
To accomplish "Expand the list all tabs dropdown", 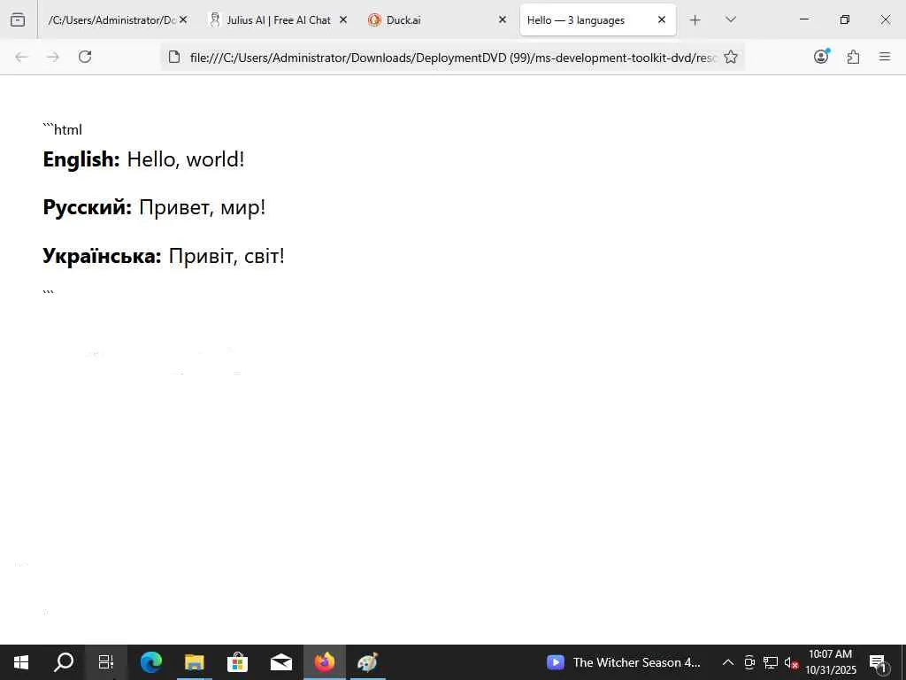I will point(731,19).
